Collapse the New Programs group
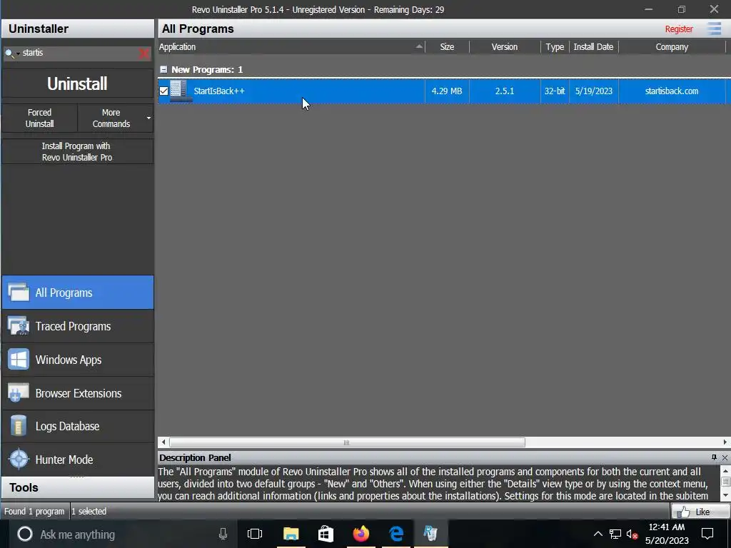The width and height of the screenshot is (731, 548). [163, 69]
